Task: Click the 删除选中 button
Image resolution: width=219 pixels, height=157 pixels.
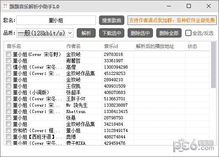Action: coord(140,33)
